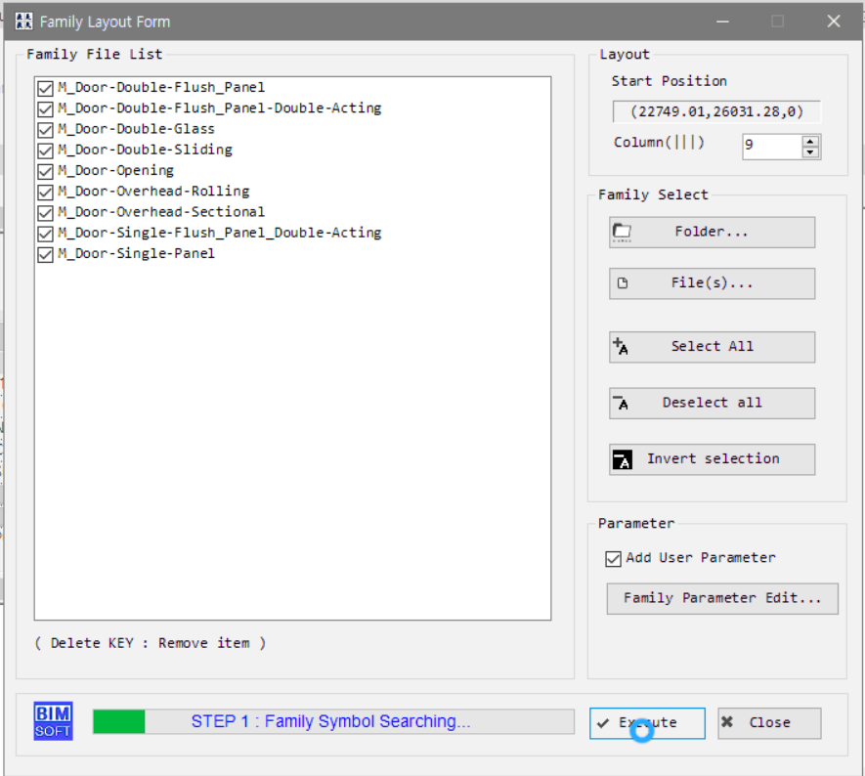Screen dimensions: 865x776
Task: Click the file icon on File(s) button
Action: click(x=623, y=283)
